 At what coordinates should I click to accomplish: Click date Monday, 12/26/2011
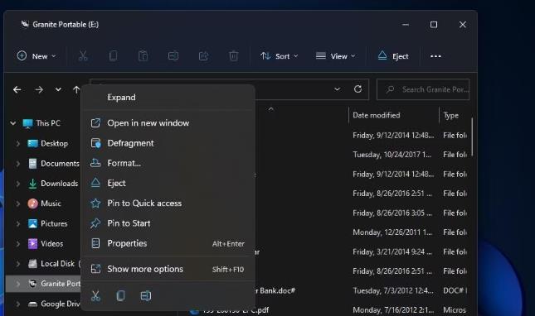click(x=392, y=232)
